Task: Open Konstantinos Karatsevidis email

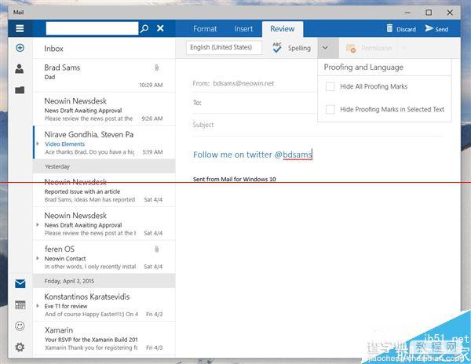Action: pyautogui.click(x=104, y=304)
